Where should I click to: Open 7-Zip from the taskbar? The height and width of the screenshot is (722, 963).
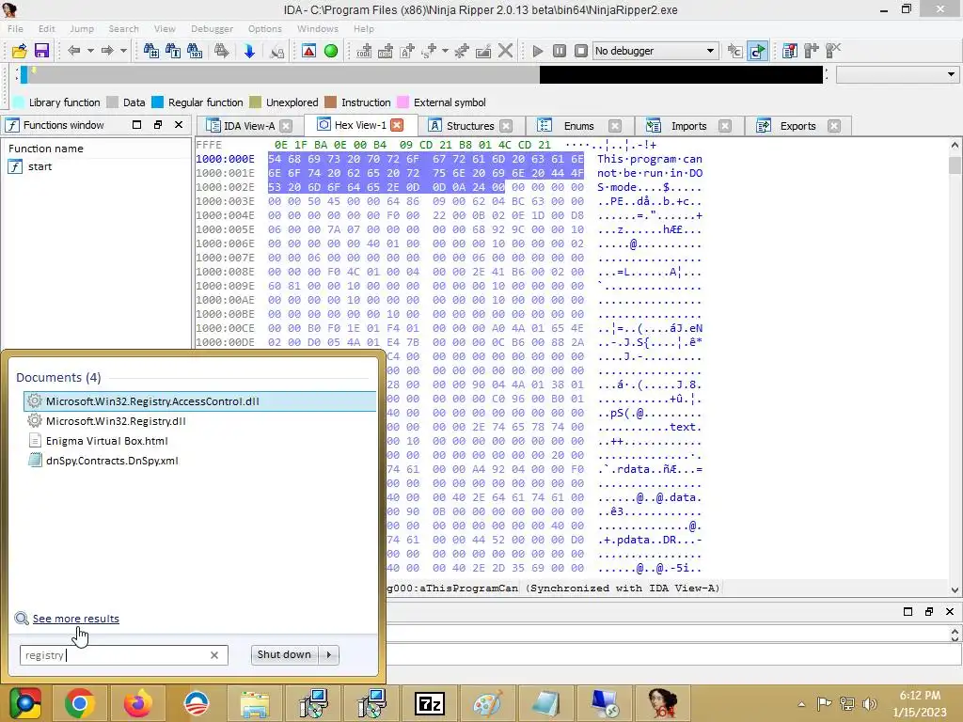click(x=430, y=703)
